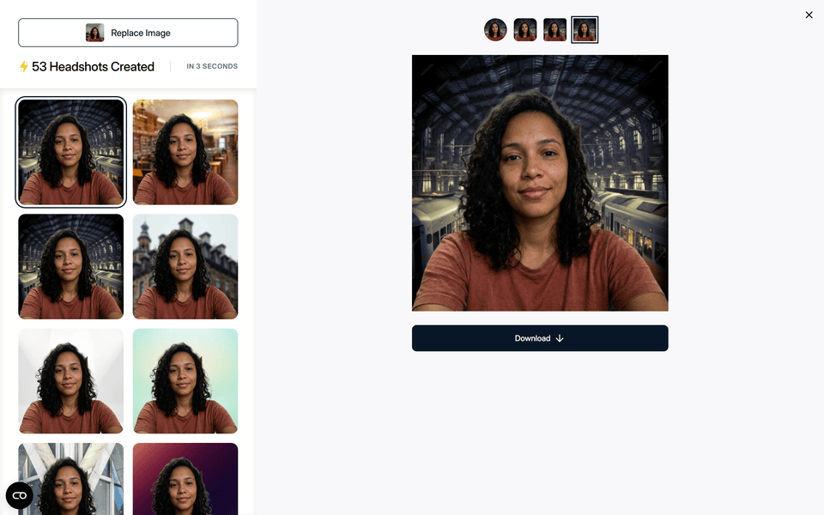Click the small photo in Replace Image button
824x515 pixels.
pyautogui.click(x=94, y=33)
